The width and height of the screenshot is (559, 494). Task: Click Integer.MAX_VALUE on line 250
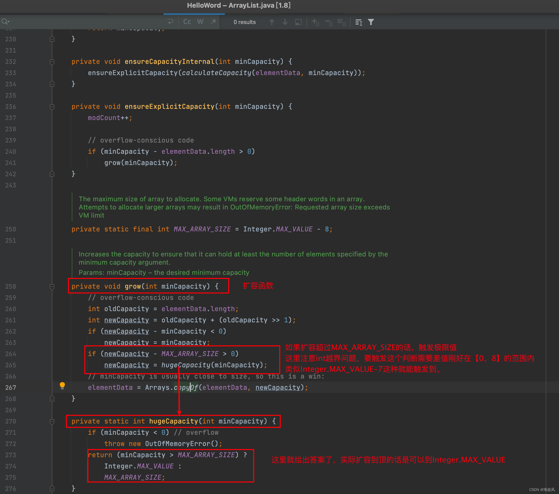tap(278, 229)
